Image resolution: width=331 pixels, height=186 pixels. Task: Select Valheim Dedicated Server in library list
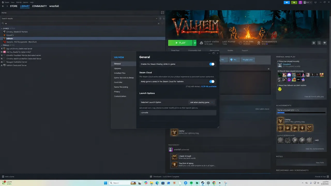(x=17, y=65)
